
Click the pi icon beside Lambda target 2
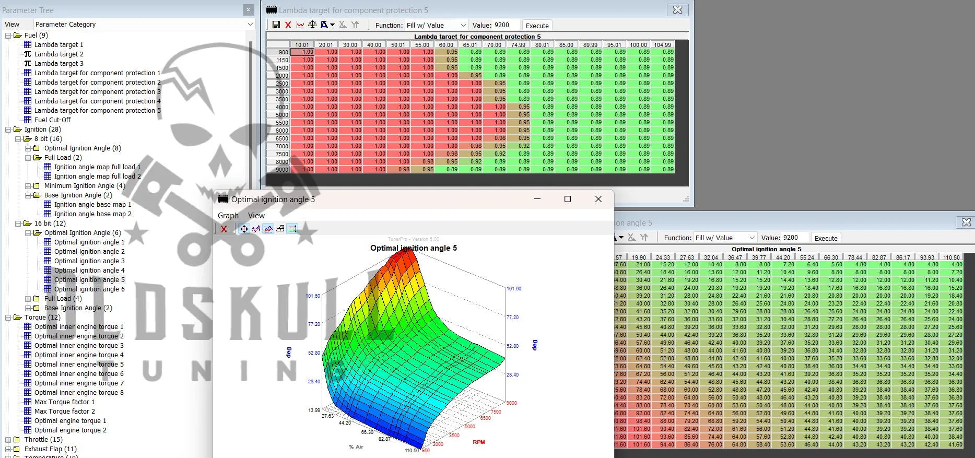click(x=28, y=54)
